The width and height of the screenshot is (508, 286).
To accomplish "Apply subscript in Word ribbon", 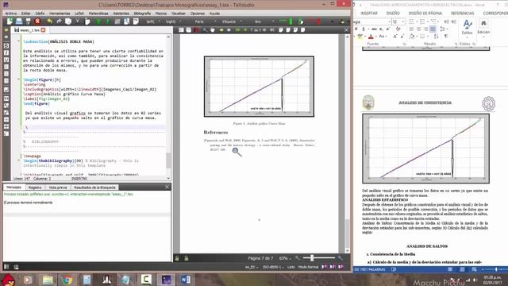I will [381, 29].
